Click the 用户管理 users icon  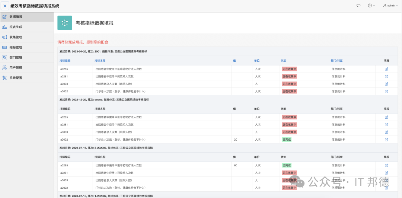tap(4, 68)
